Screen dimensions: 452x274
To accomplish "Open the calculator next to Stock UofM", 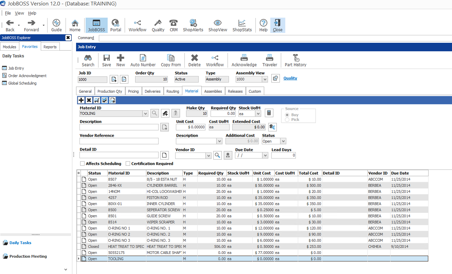I will 269,113.
